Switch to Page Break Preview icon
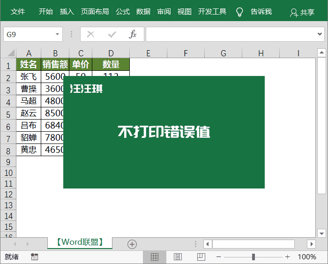Image resolution: width=328 pixels, height=264 pixels. (x=201, y=257)
